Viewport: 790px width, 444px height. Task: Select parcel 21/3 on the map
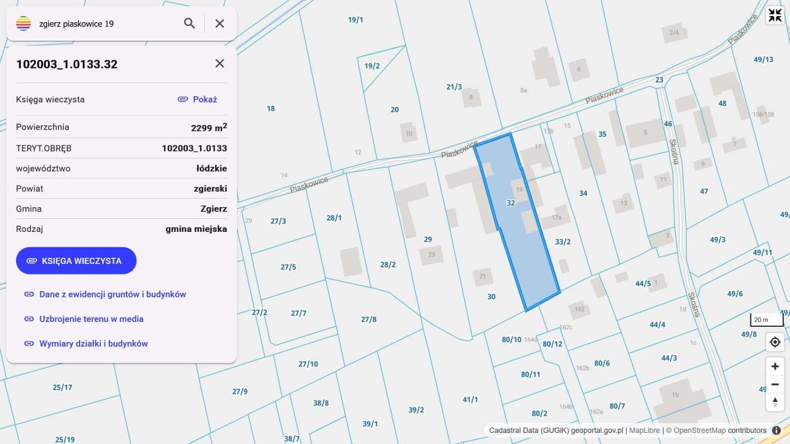click(x=454, y=87)
